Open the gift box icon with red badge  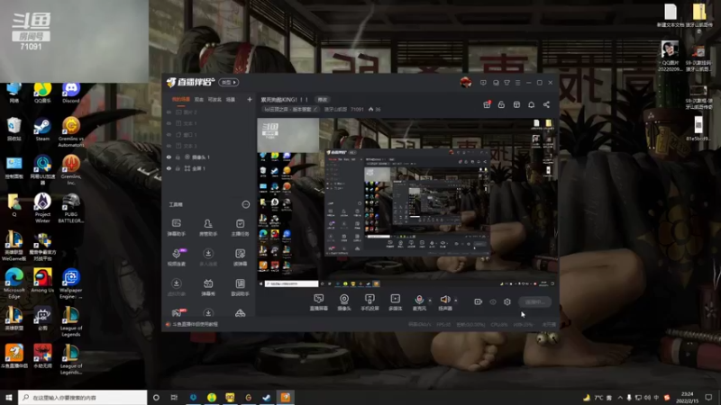coord(487,104)
